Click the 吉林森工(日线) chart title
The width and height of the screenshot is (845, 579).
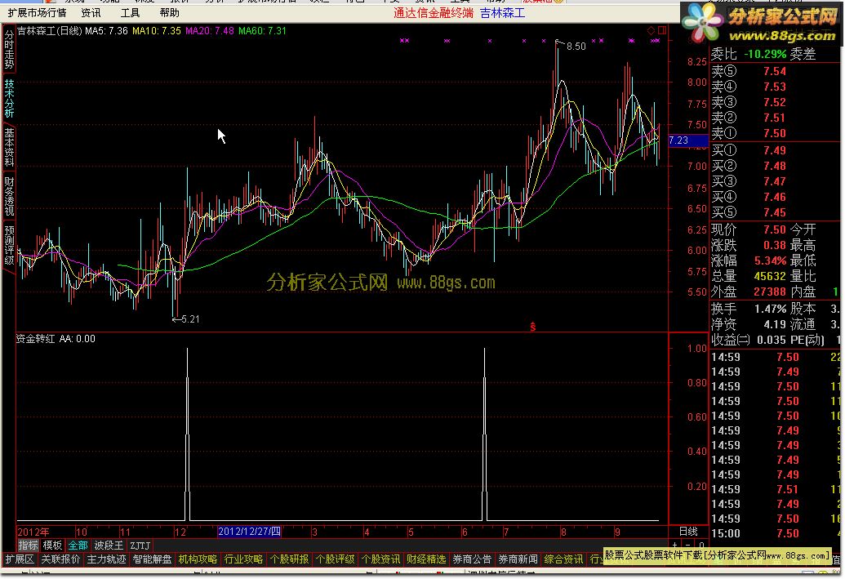(50, 31)
